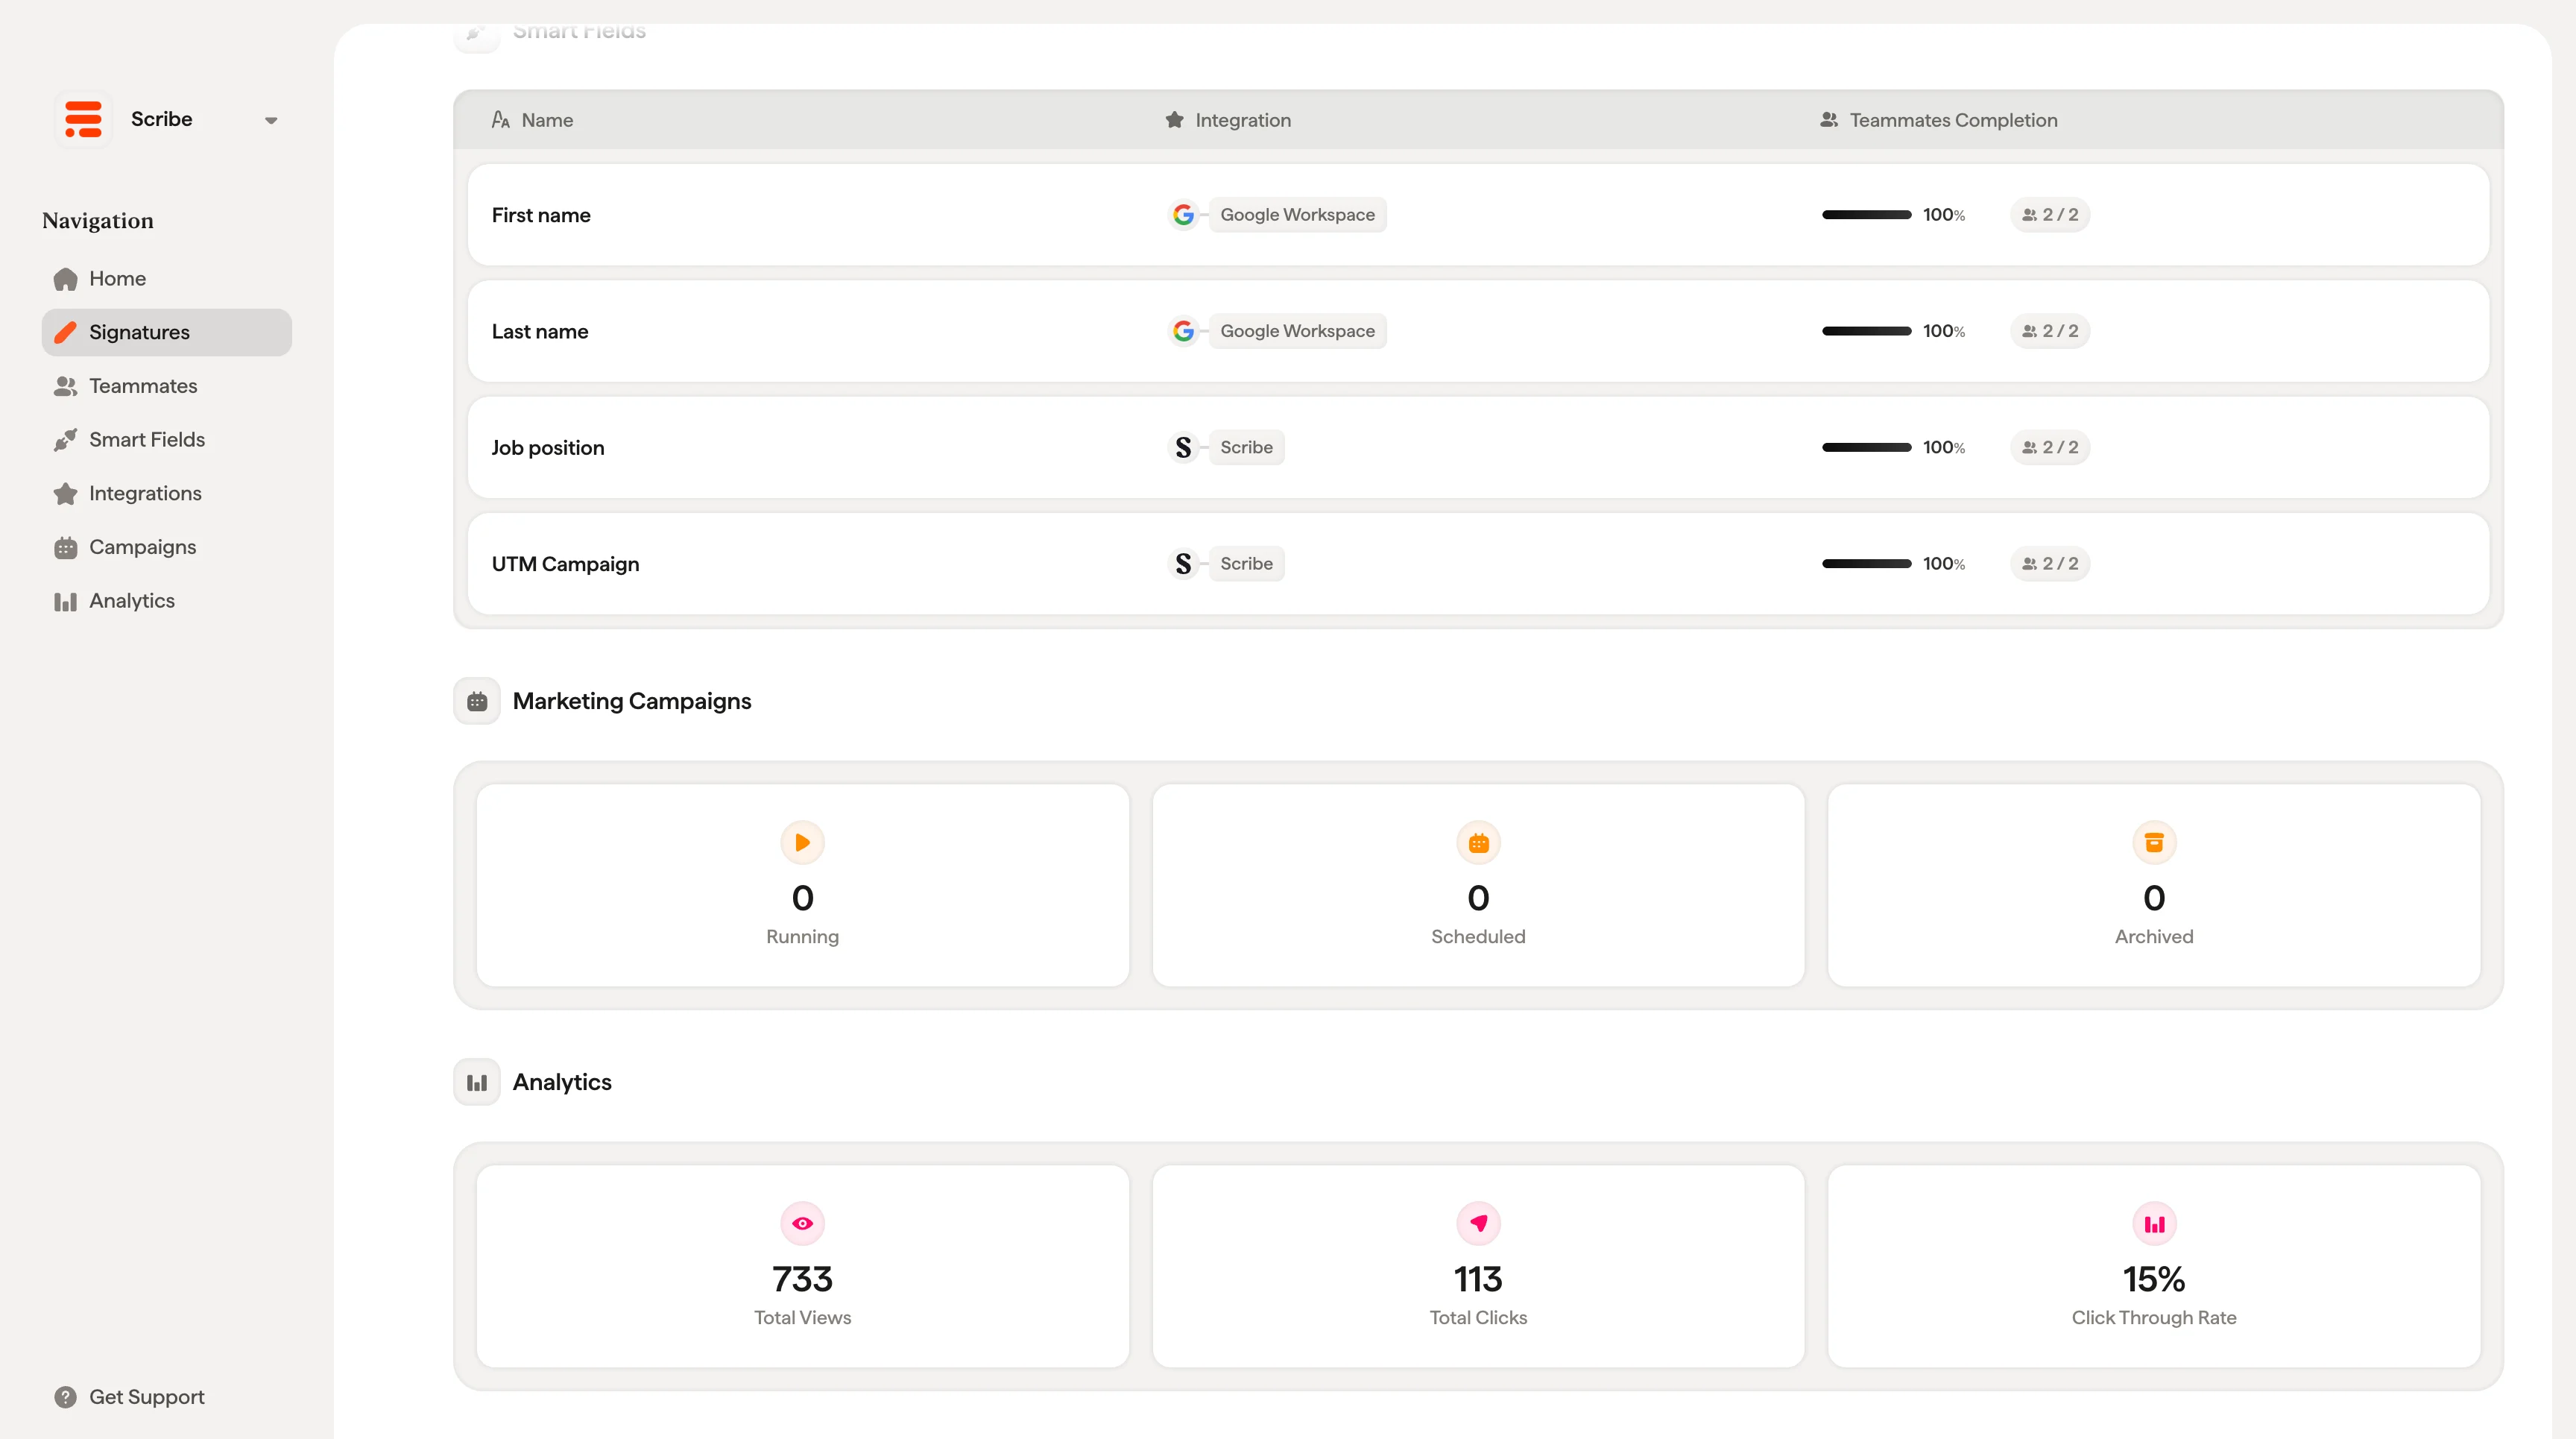The width and height of the screenshot is (2576, 1439).
Task: Click the Analytics section chart icon
Action: pyautogui.click(x=477, y=1083)
